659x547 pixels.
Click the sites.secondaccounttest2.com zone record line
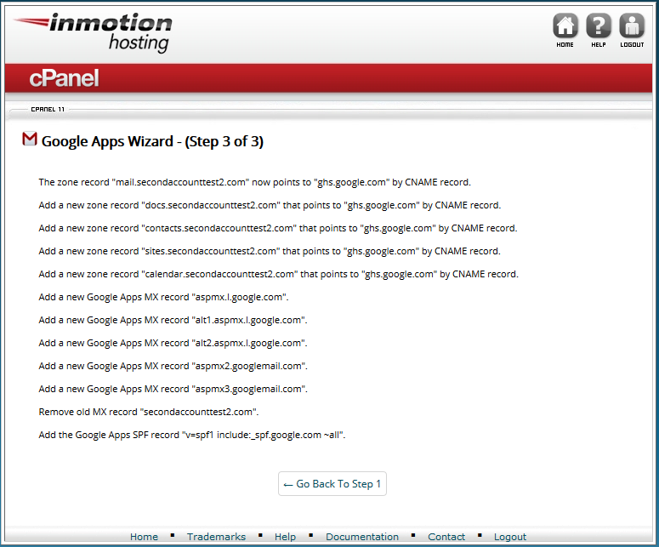tap(270, 252)
